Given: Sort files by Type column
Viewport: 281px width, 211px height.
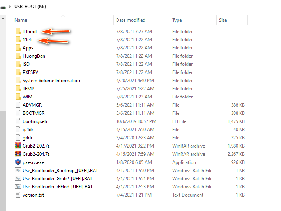Looking at the screenshot, I should tap(177, 20).
